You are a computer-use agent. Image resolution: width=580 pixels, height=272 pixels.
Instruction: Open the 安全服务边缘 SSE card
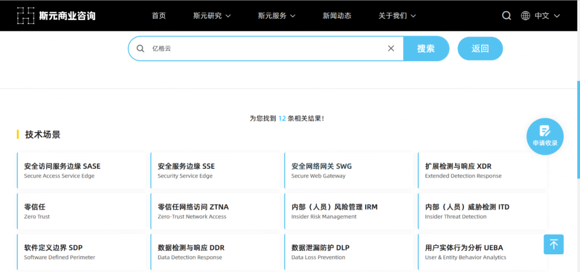(215, 171)
